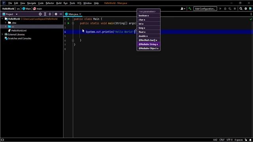This screenshot has height=142, width=253.
Task: Click run gutter icon next to main method
Action: (x=68, y=23)
